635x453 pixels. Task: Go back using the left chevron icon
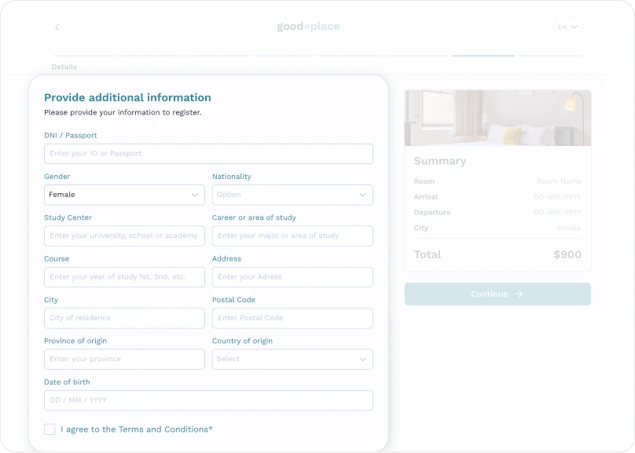click(x=57, y=27)
